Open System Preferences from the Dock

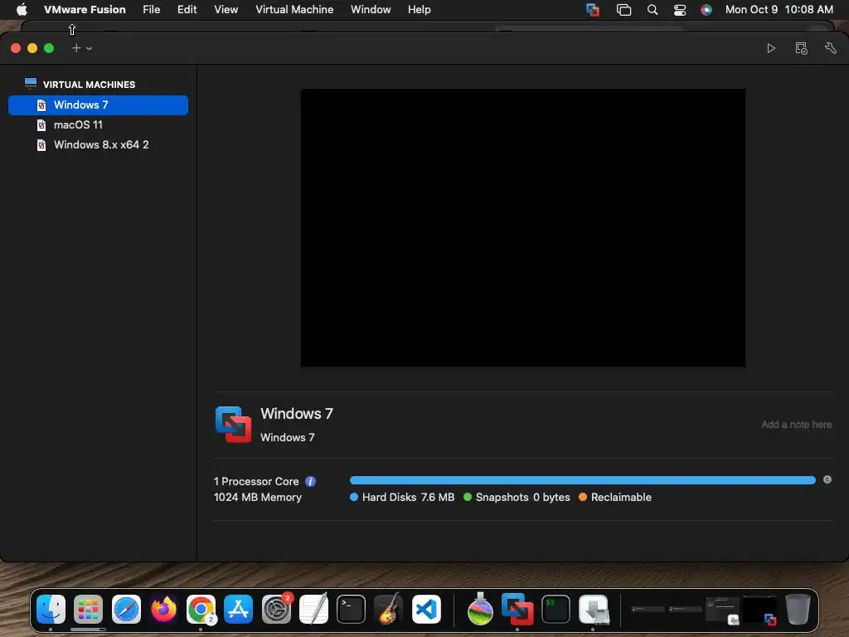tap(276, 610)
